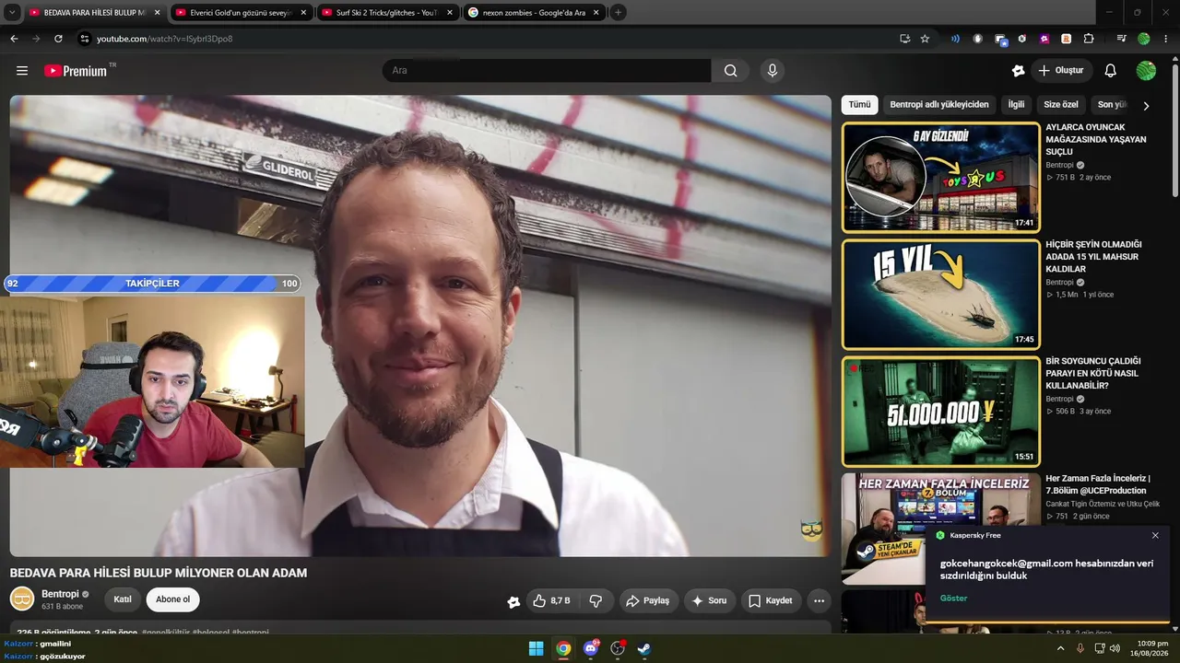Screen dimensions: 1180x663
Task: Open the Her Zaman Fazla İnceleriz thumbnail
Action: point(940,528)
